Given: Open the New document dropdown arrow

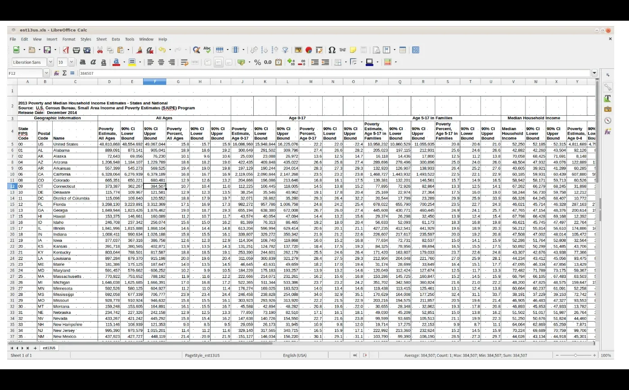Looking at the screenshot, I should click(23, 50).
